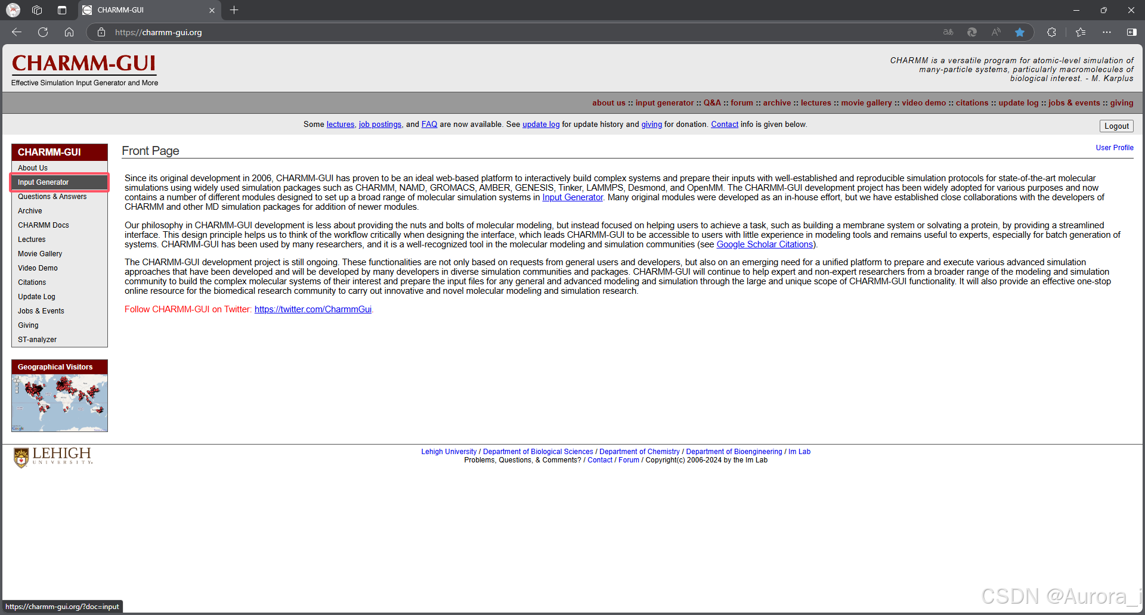Select the CHARMM-GUI browser tab
Image resolution: width=1145 pixels, height=615 pixels.
tap(149, 10)
